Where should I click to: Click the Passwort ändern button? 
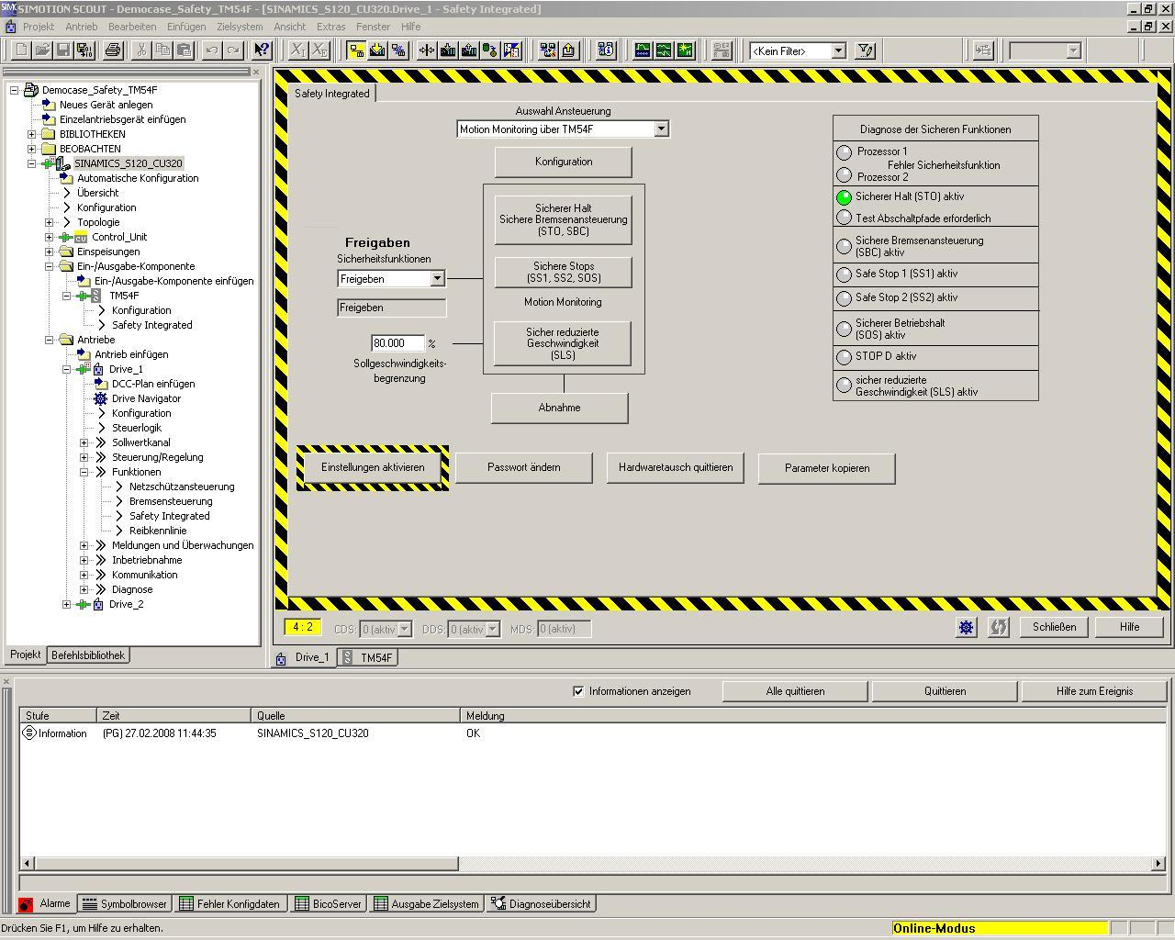524,468
